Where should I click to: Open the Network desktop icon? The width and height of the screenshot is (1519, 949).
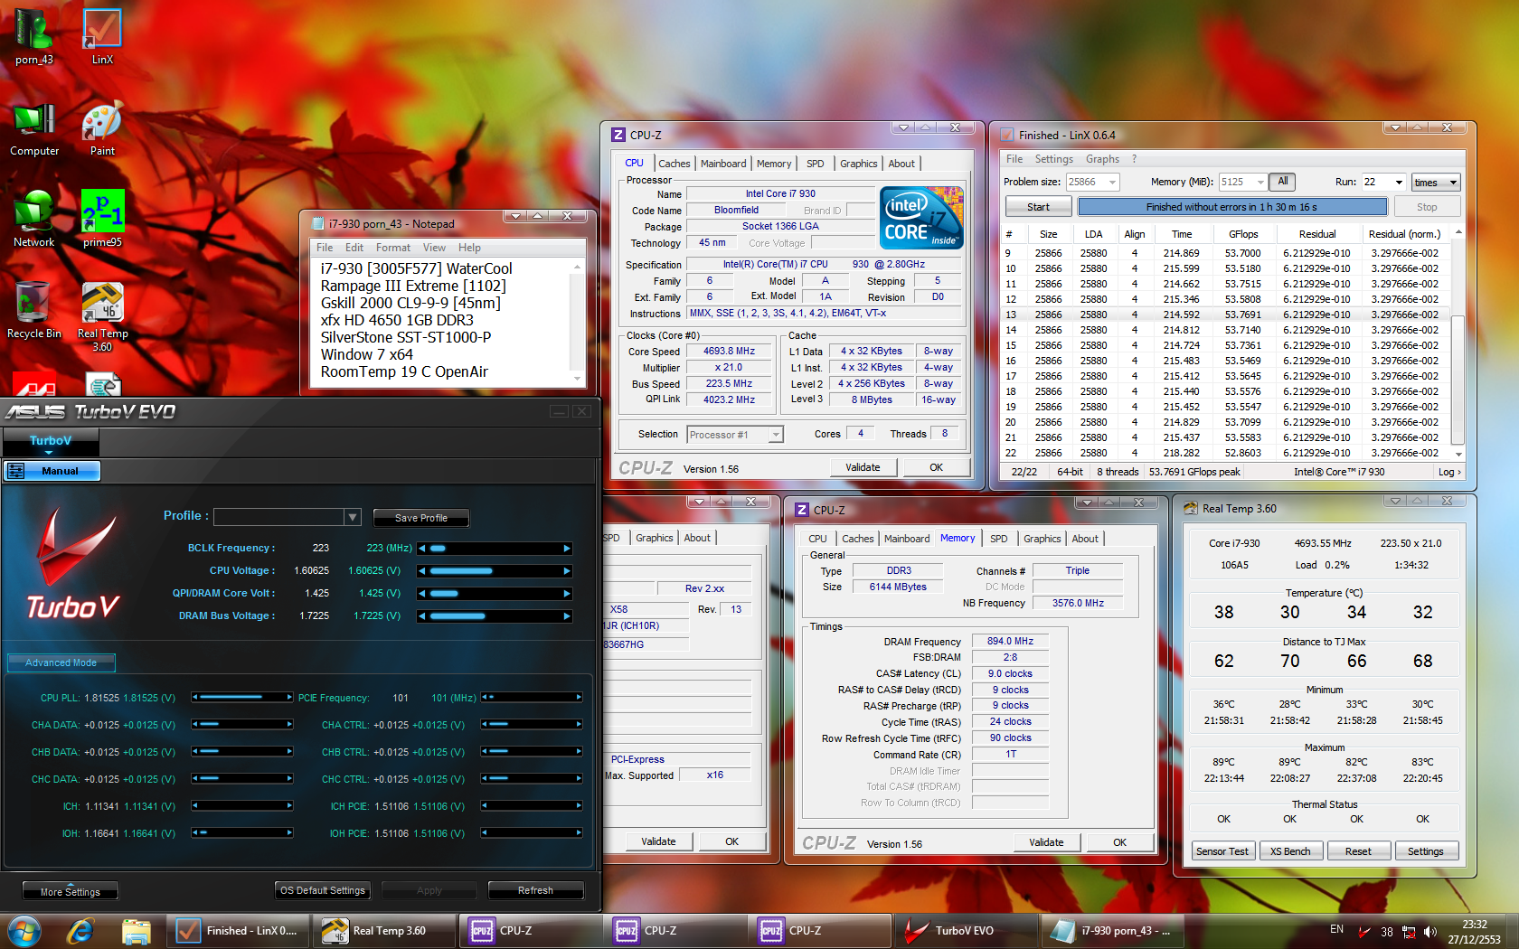click(x=34, y=220)
